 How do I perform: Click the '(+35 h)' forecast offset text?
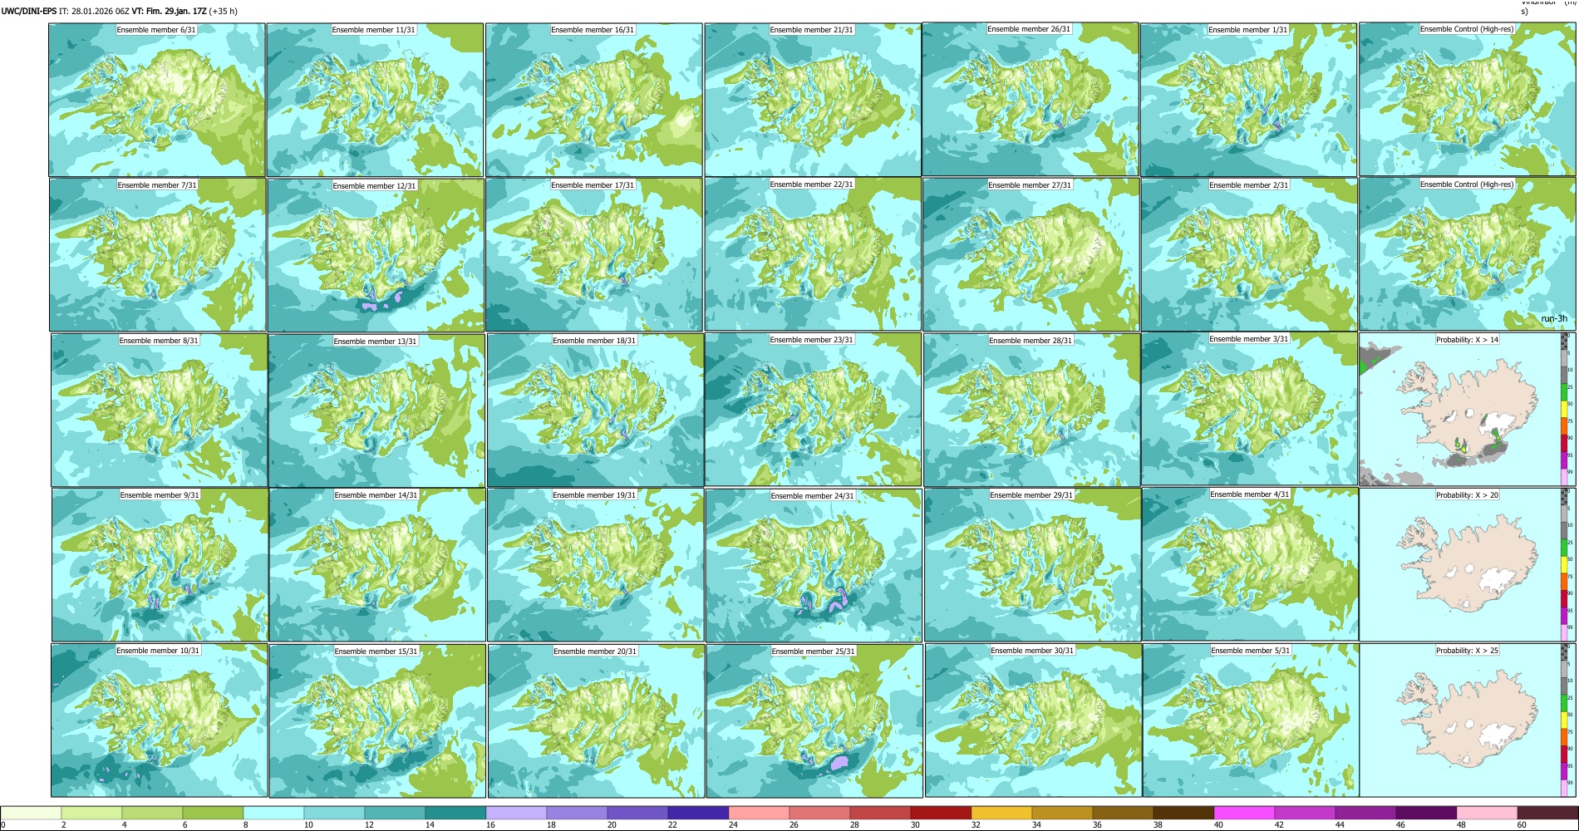coord(223,12)
